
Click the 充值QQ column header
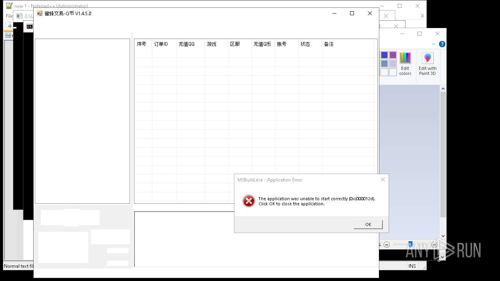(190, 44)
